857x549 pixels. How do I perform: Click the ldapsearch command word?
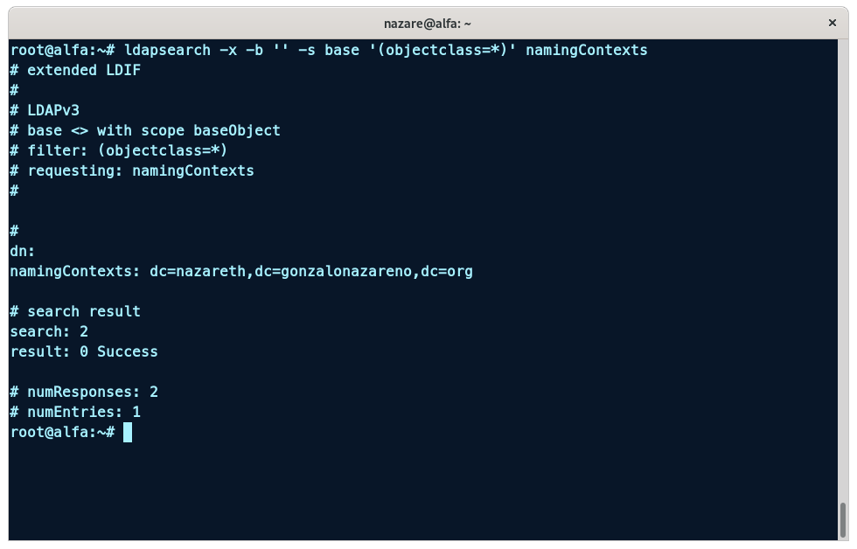point(167,50)
